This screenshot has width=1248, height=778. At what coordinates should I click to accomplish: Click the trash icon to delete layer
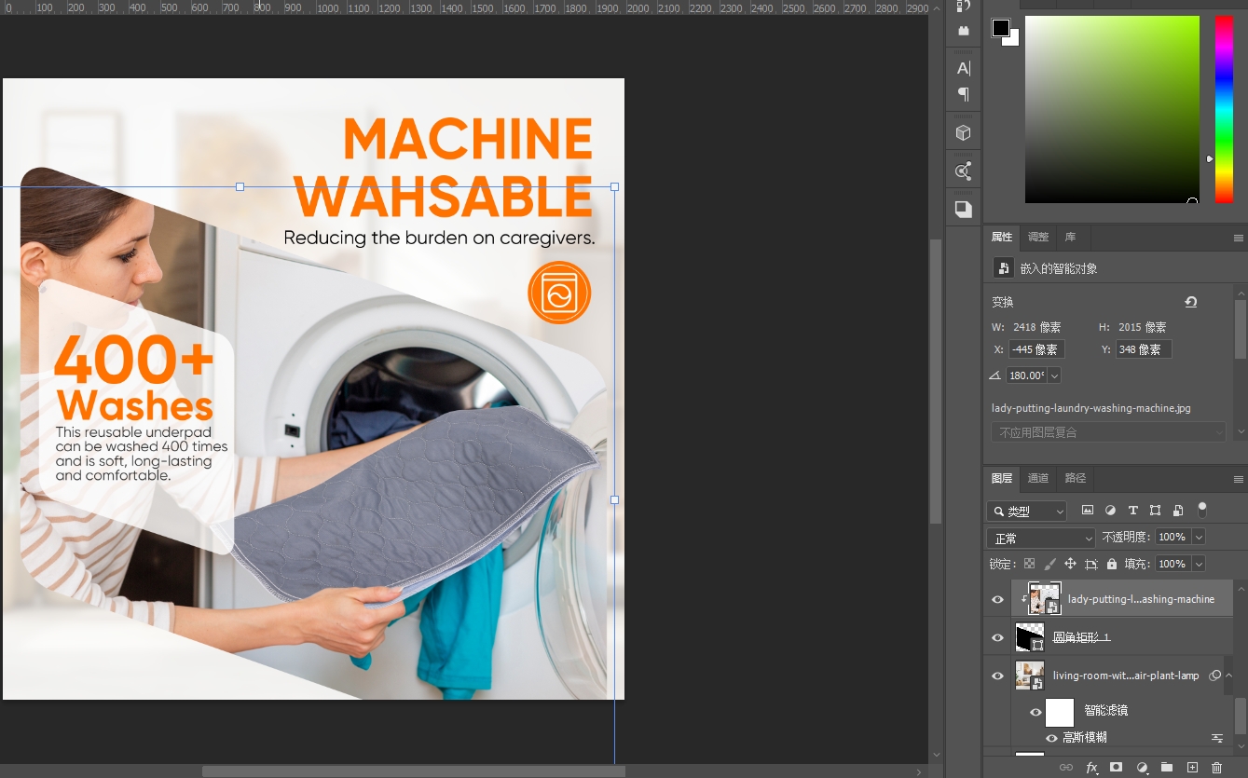(1216, 767)
